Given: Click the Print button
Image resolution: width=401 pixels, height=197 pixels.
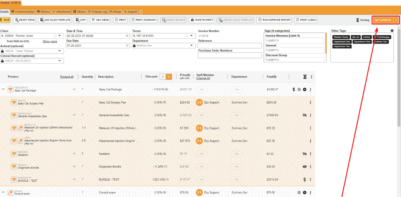Looking at the screenshot, I should [120, 20].
